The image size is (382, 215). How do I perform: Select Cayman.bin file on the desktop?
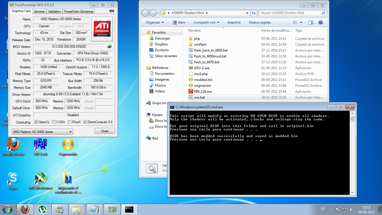pos(68,147)
